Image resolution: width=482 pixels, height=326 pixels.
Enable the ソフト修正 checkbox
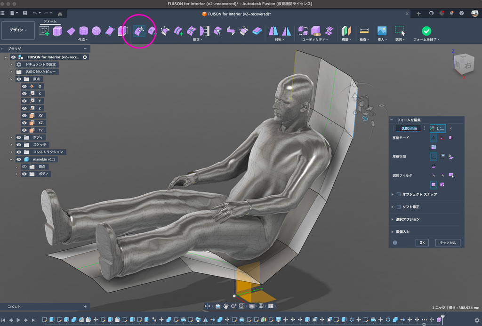399,207
